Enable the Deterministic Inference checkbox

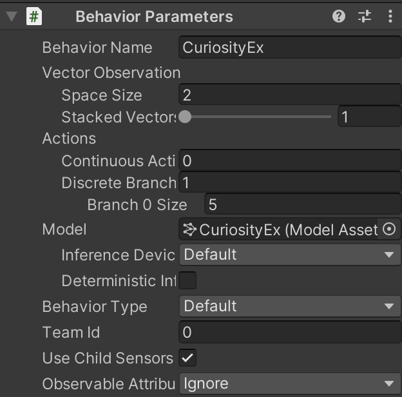pos(187,281)
